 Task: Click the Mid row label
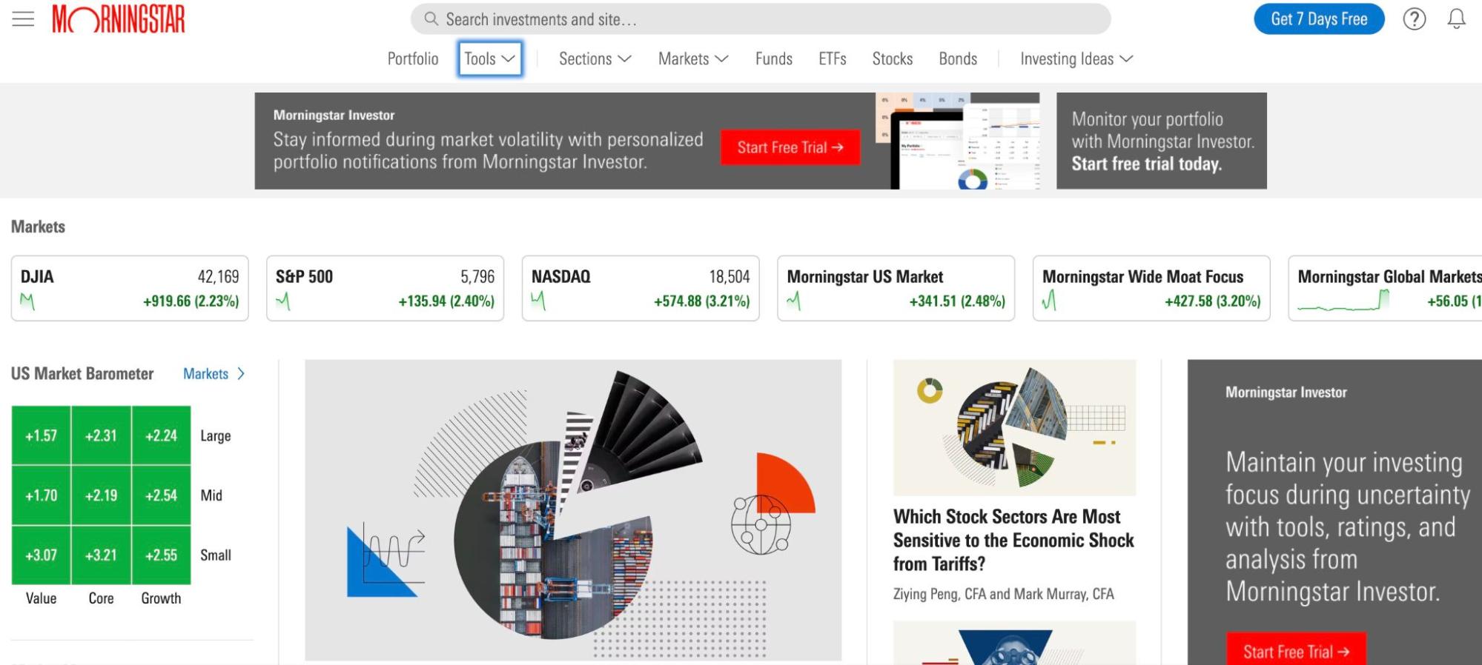(x=211, y=495)
